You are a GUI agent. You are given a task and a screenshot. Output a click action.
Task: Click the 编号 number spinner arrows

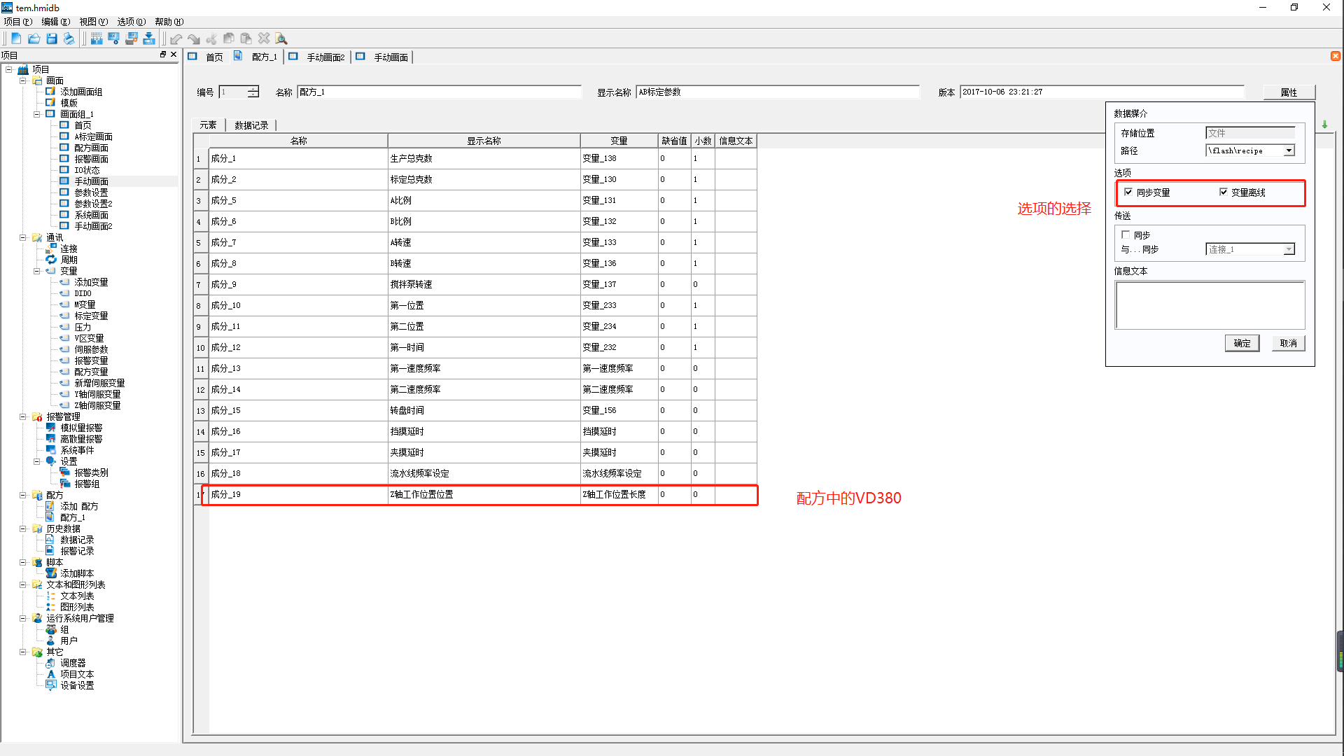[253, 92]
